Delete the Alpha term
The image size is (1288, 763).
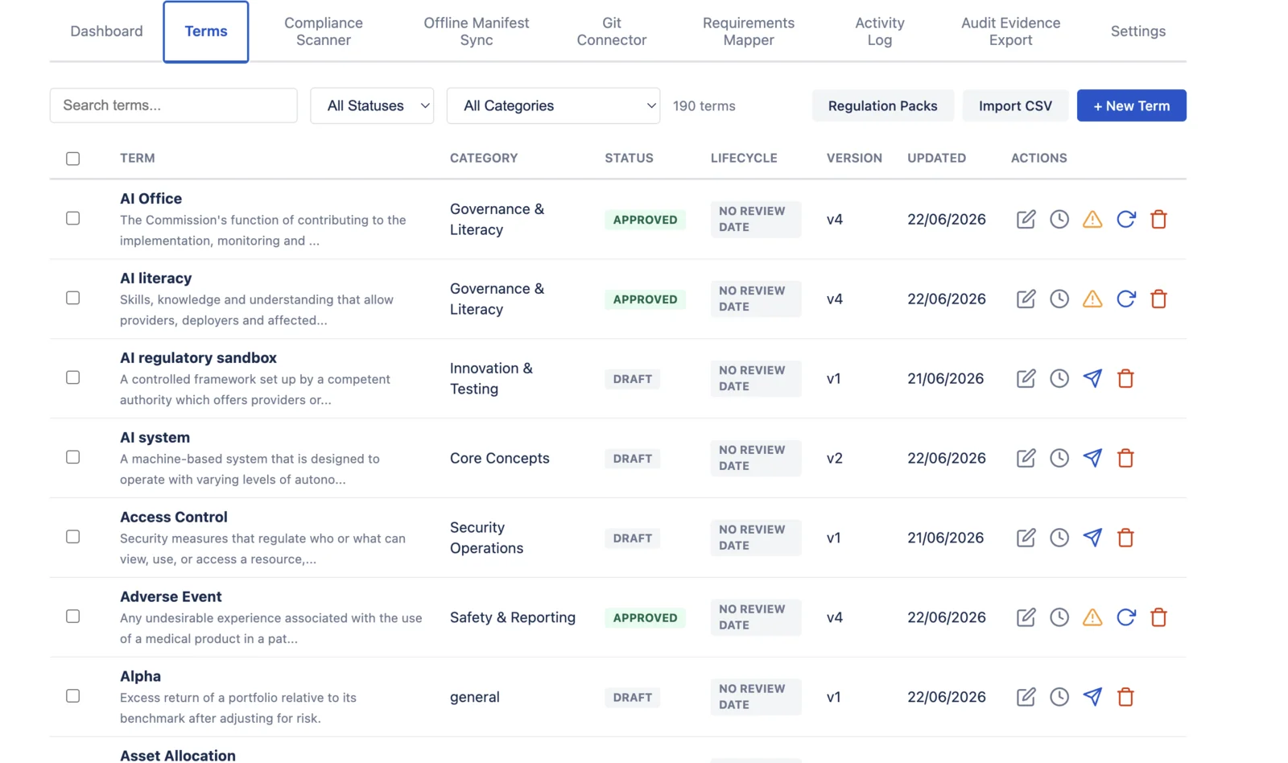click(x=1126, y=697)
